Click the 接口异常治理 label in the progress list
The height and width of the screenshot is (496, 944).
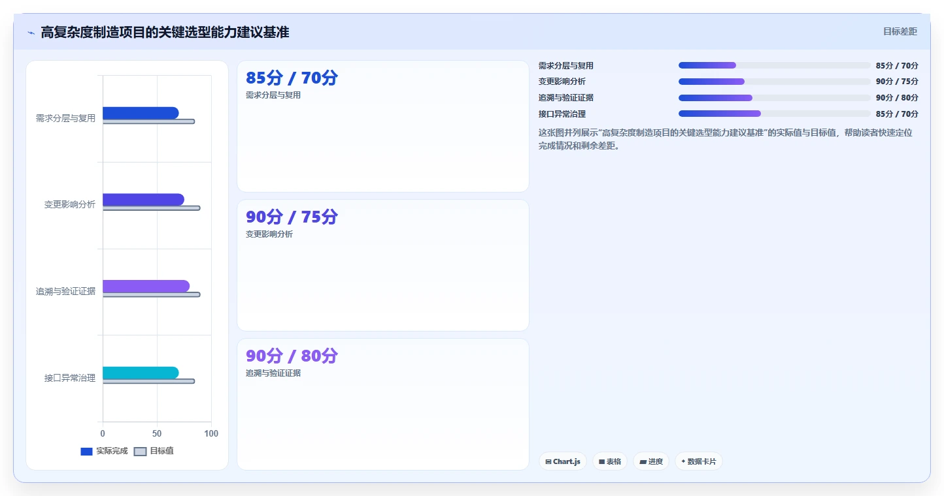click(x=562, y=114)
